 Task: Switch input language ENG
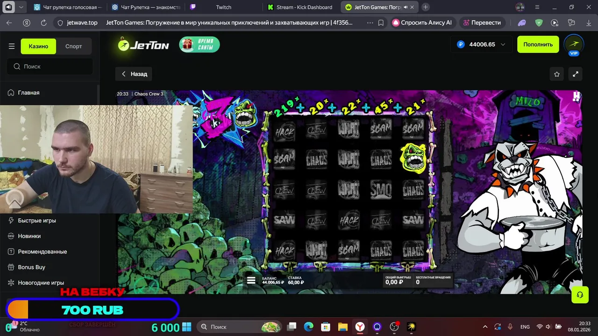(x=525, y=327)
